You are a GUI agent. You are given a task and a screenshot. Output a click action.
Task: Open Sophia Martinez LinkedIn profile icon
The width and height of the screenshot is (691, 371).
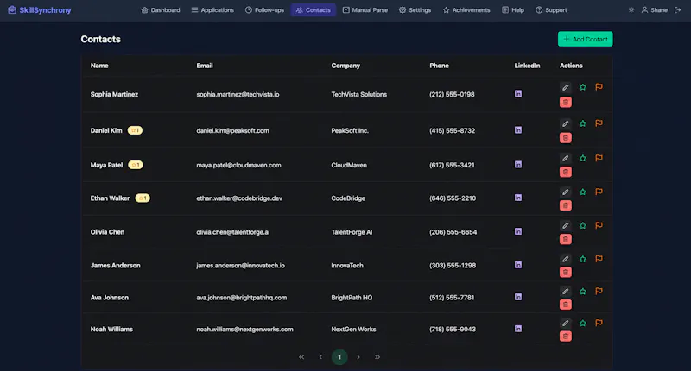518,94
